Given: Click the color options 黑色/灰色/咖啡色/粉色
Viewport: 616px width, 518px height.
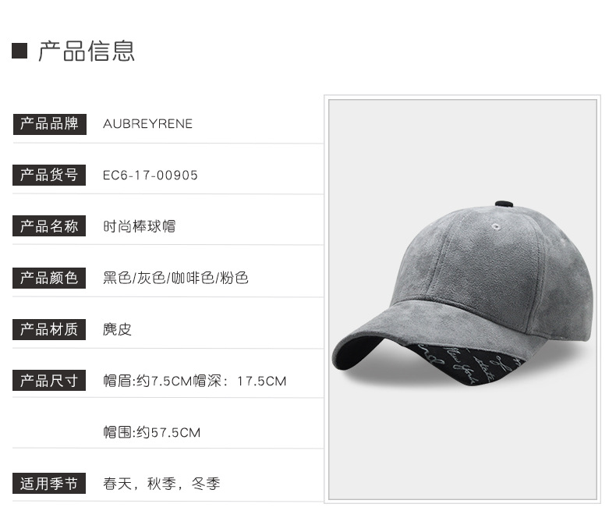Looking at the screenshot, I should pos(175,278).
